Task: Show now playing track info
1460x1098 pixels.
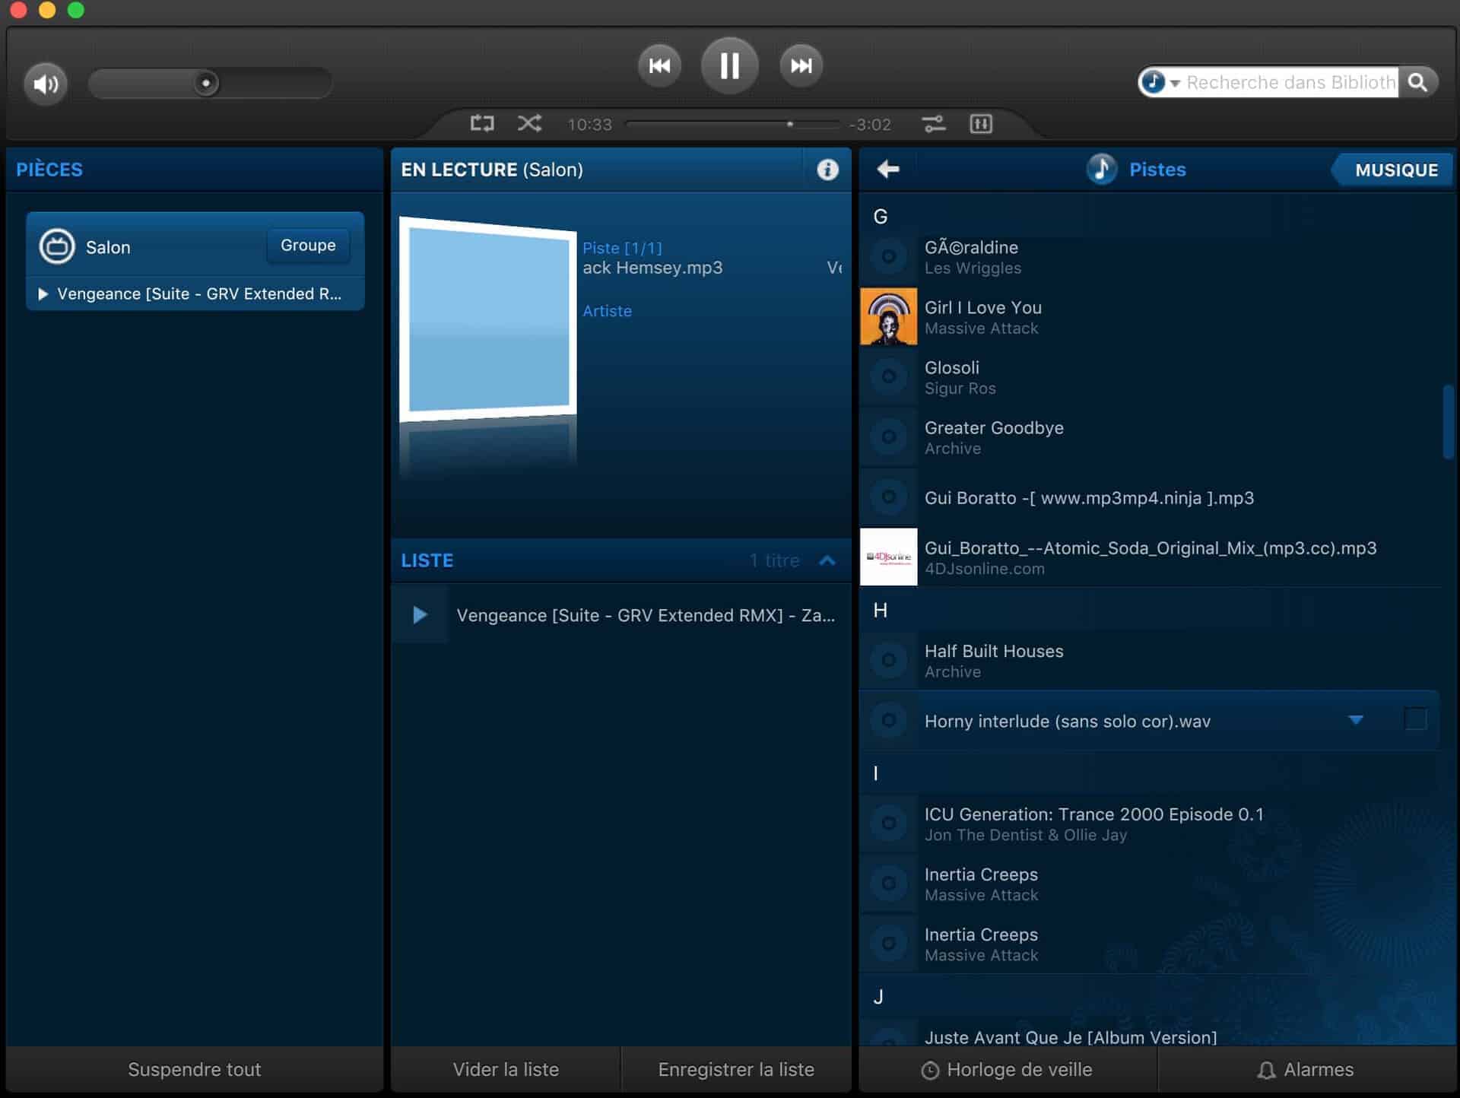Action: coord(827,170)
